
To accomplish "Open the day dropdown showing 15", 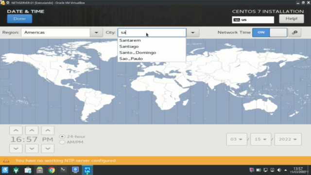I will pos(260,140).
